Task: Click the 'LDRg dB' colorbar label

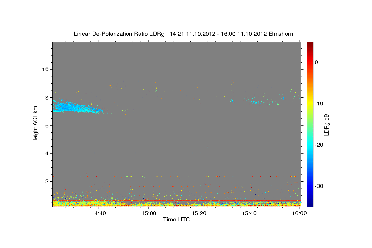Action: point(326,124)
